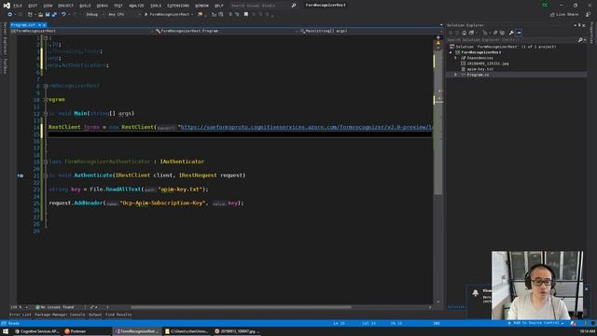The width and height of the screenshot is (597, 336).
Task: Collapse the Authenticate method block
Action: click(46, 175)
